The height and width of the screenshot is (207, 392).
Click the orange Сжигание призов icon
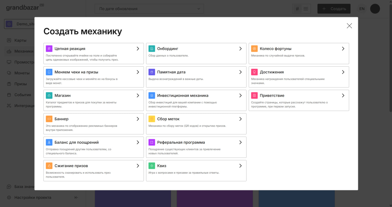[49, 166]
